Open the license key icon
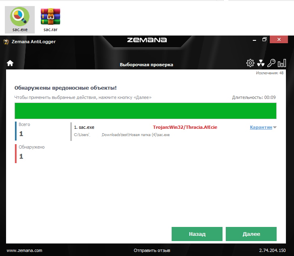 pos(271,63)
